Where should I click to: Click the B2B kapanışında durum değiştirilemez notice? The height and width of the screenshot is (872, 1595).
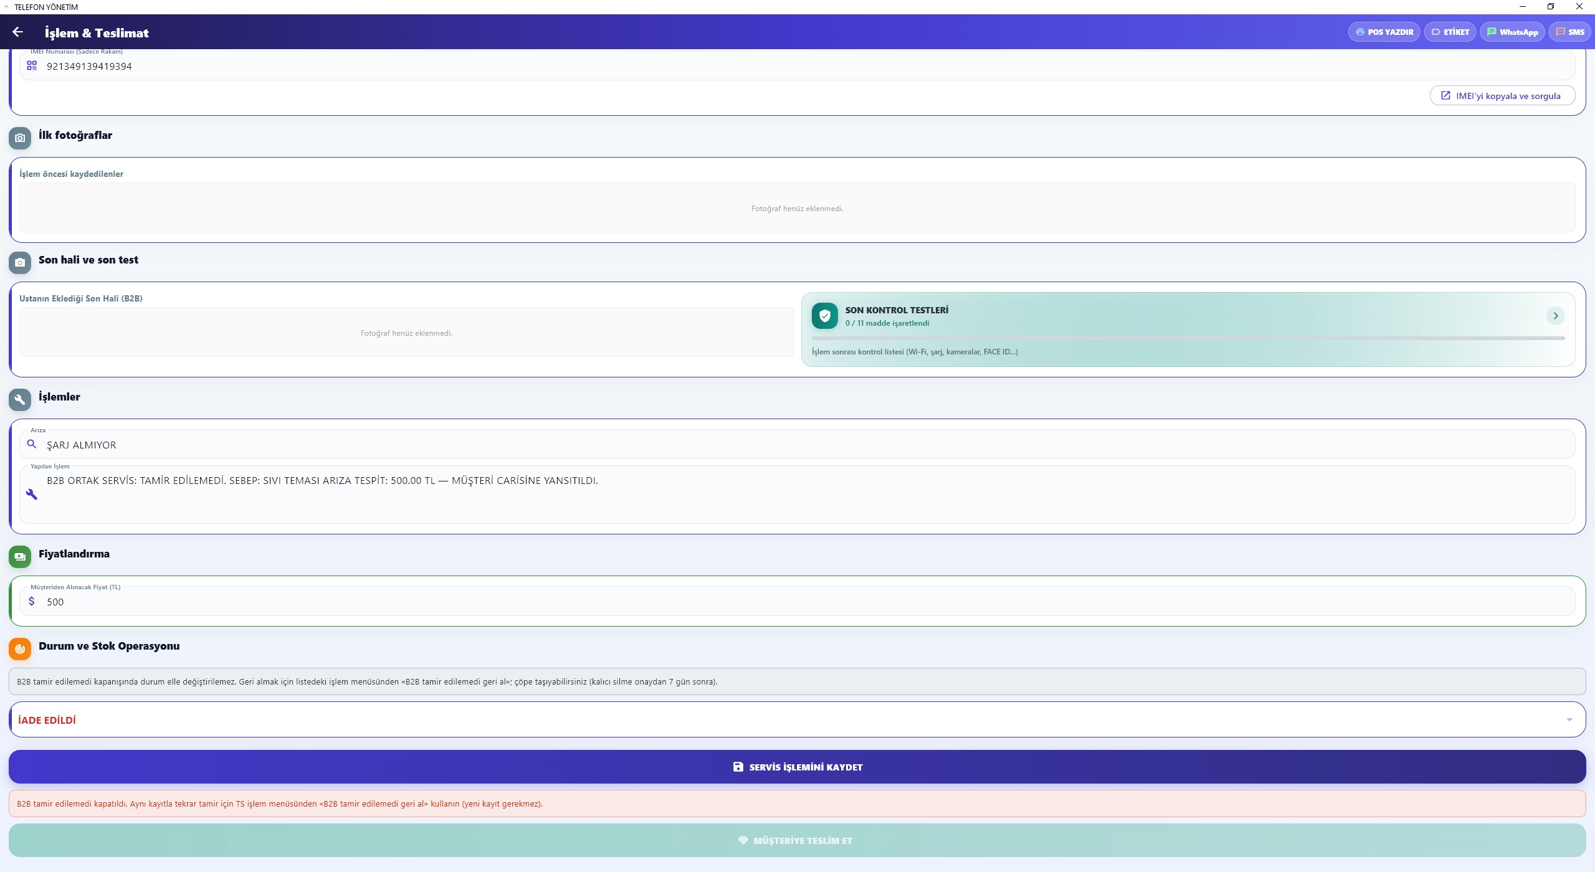click(797, 681)
